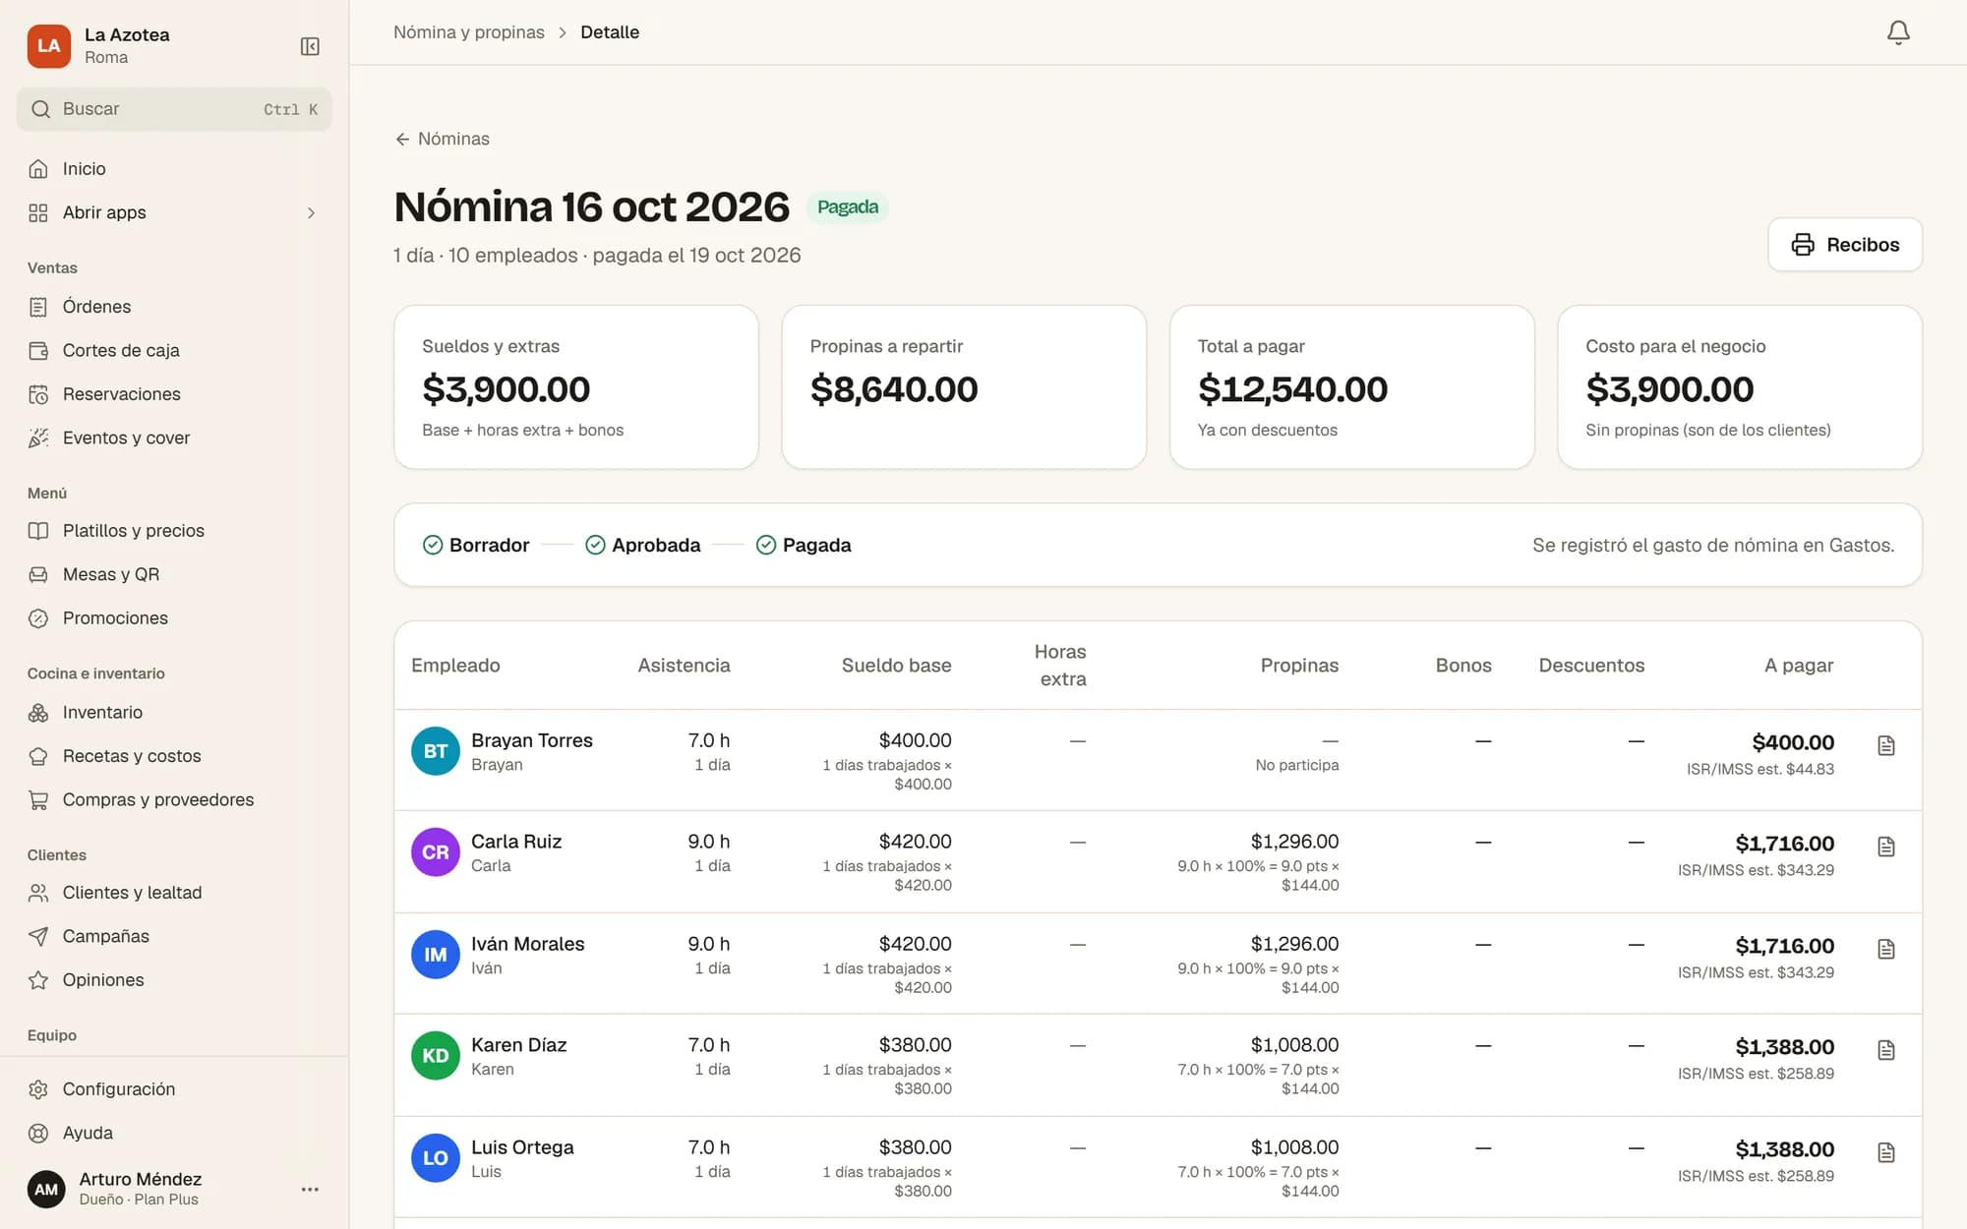Open Arturo Méndez account options menu

(x=310, y=1189)
